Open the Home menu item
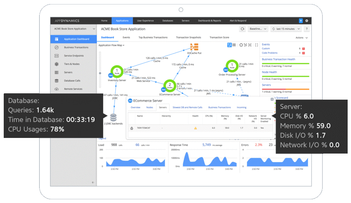The image size is (351, 203). tap(104, 20)
